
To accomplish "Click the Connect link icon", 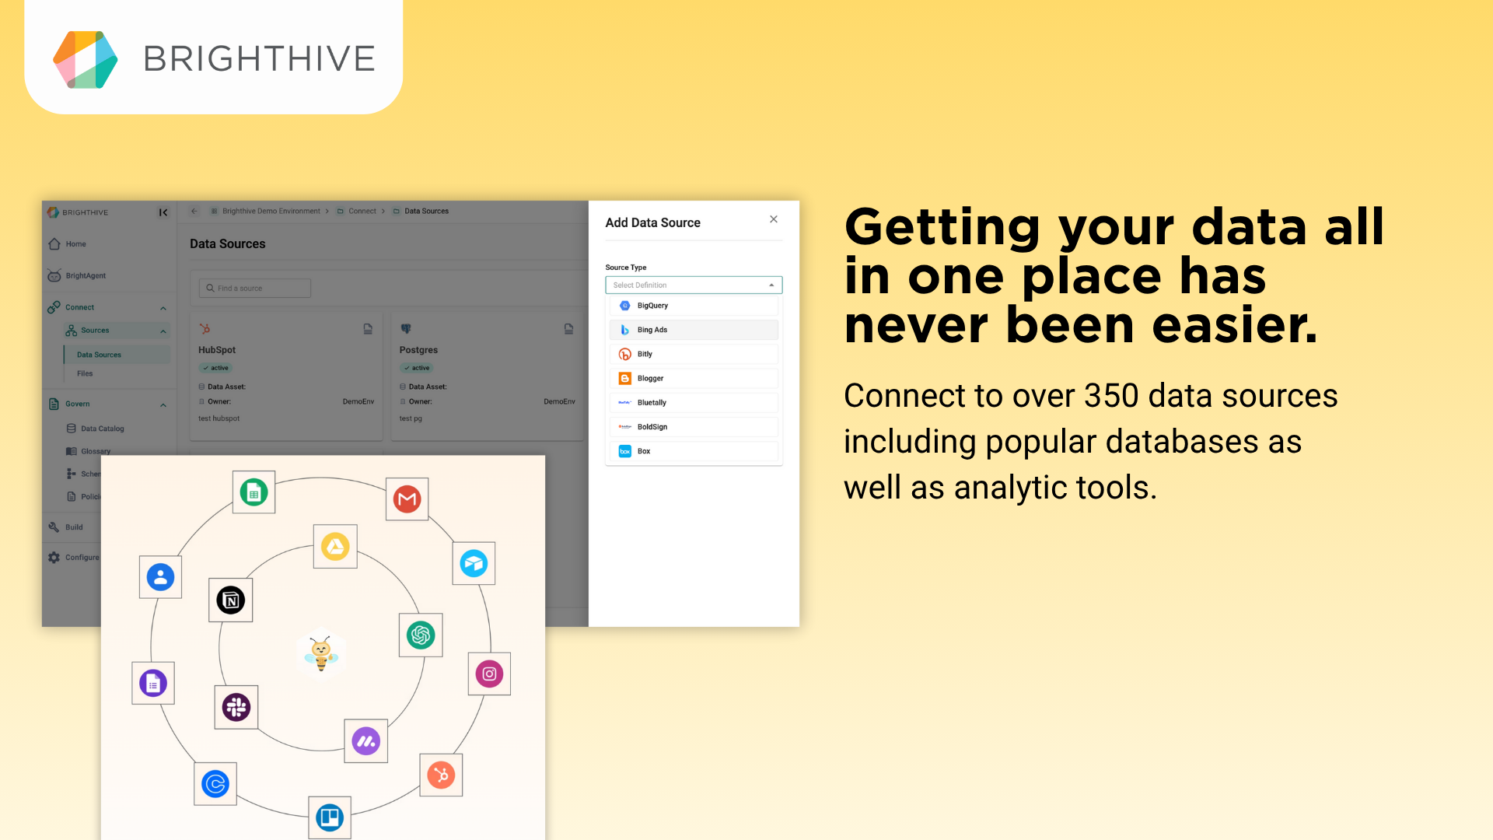I will pyautogui.click(x=54, y=307).
